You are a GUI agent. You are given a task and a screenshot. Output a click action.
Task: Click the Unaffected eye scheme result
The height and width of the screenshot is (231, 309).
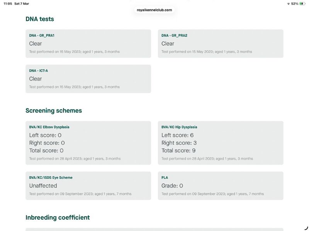click(x=43, y=186)
